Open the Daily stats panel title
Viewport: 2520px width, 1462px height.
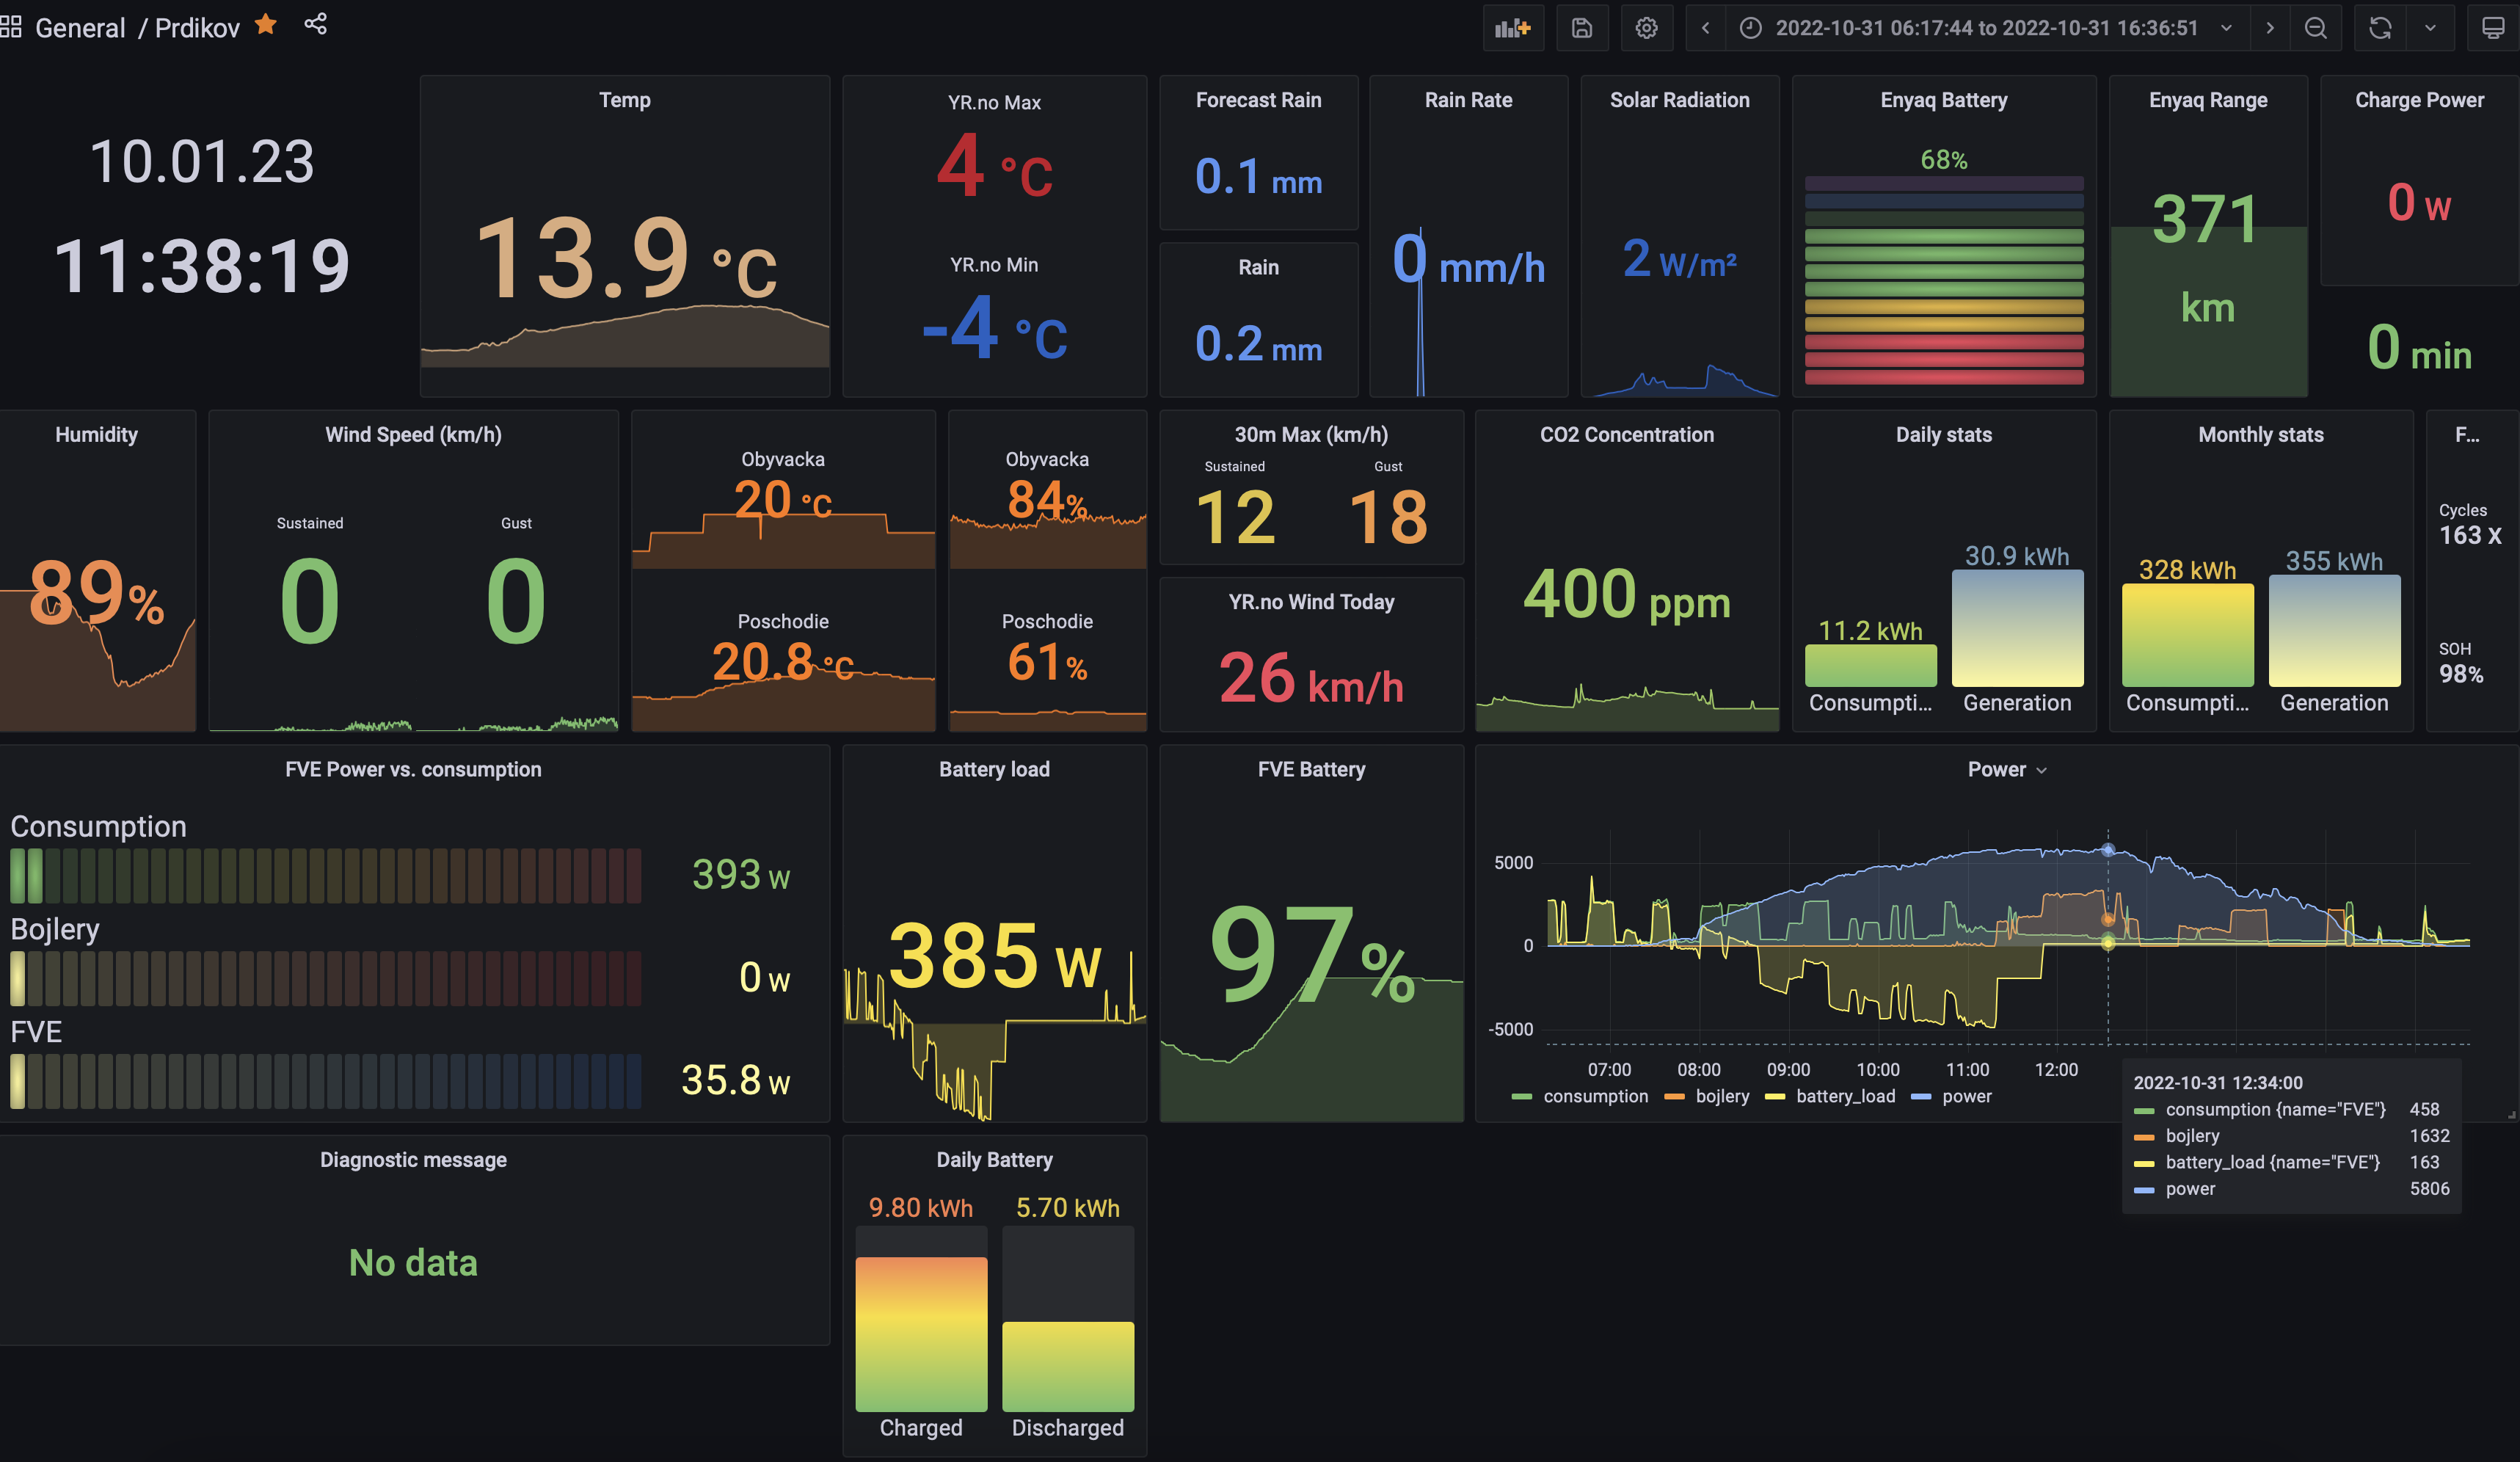(x=1943, y=434)
